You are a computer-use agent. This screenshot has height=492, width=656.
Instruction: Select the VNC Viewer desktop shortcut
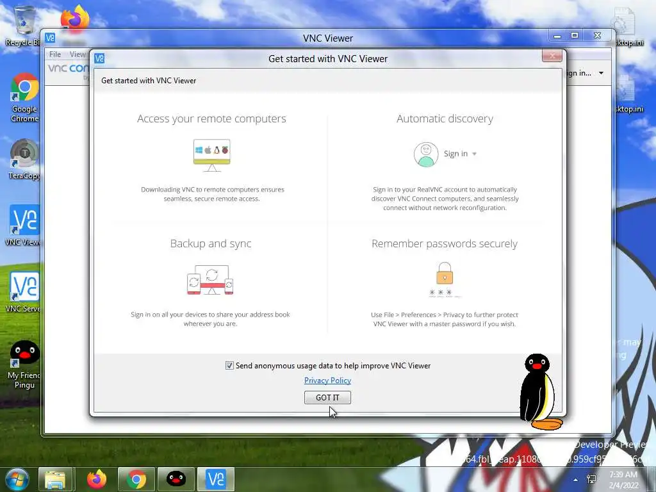[24, 225]
